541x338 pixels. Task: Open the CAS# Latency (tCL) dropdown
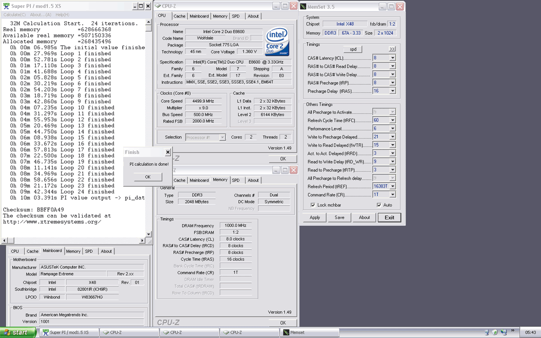pyautogui.click(x=392, y=58)
